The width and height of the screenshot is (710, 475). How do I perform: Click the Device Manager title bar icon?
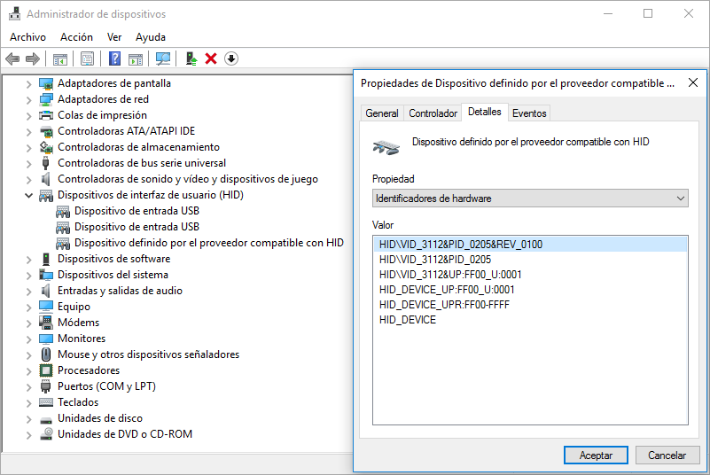pyautogui.click(x=14, y=14)
